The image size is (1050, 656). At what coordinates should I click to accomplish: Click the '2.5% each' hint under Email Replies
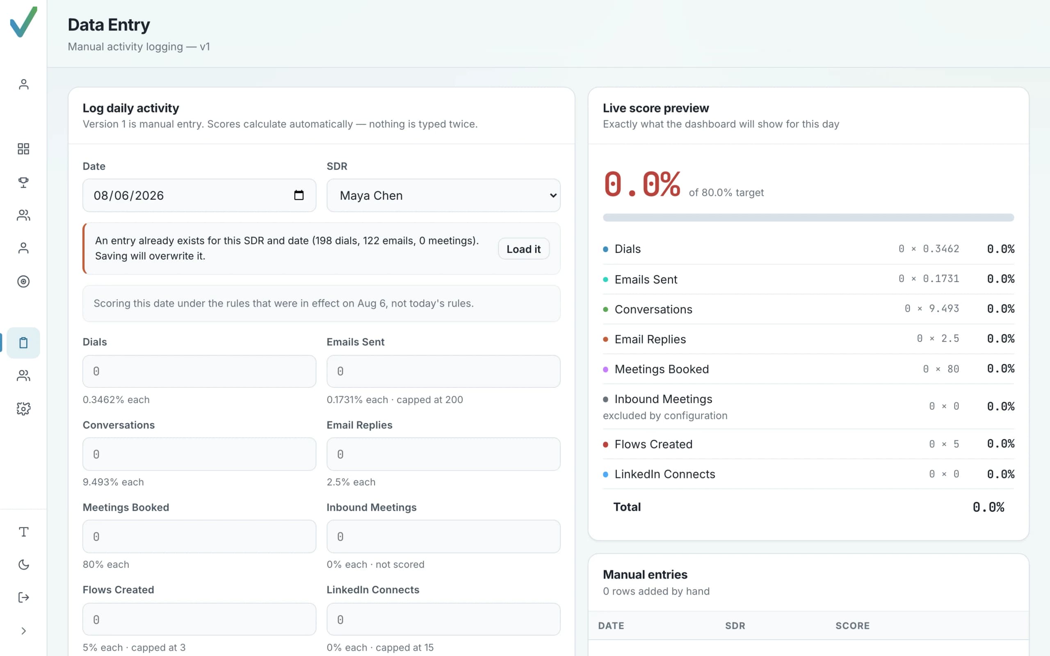(x=351, y=482)
